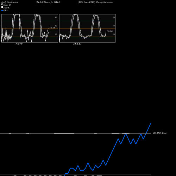
Task: Click the FAST chart label
Action: tap(19, 44)
